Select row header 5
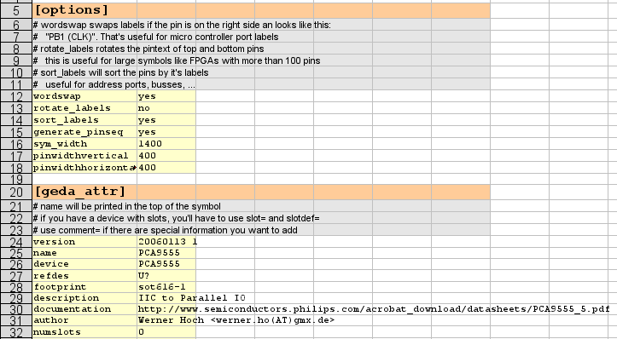This screenshot has height=339, width=617. click(x=15, y=10)
